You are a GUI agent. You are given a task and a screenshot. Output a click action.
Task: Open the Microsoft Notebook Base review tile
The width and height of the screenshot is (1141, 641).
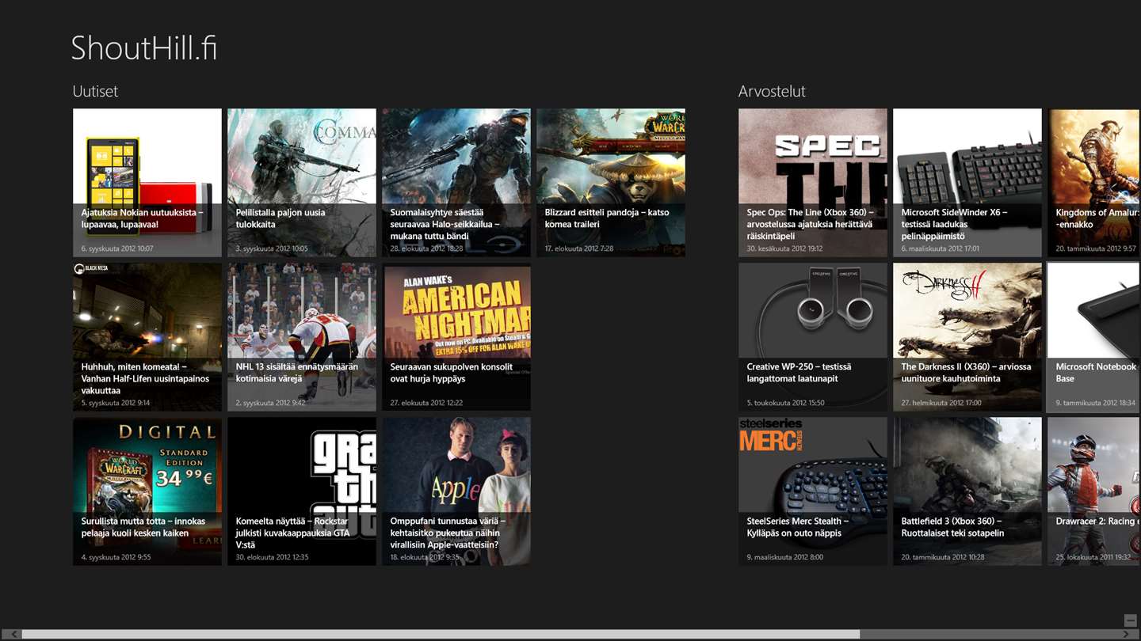(x=1094, y=337)
